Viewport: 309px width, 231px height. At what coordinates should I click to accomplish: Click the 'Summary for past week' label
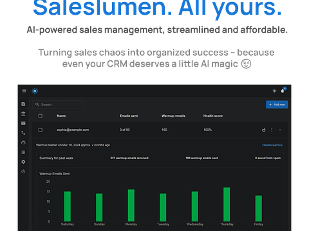[x=56, y=158]
